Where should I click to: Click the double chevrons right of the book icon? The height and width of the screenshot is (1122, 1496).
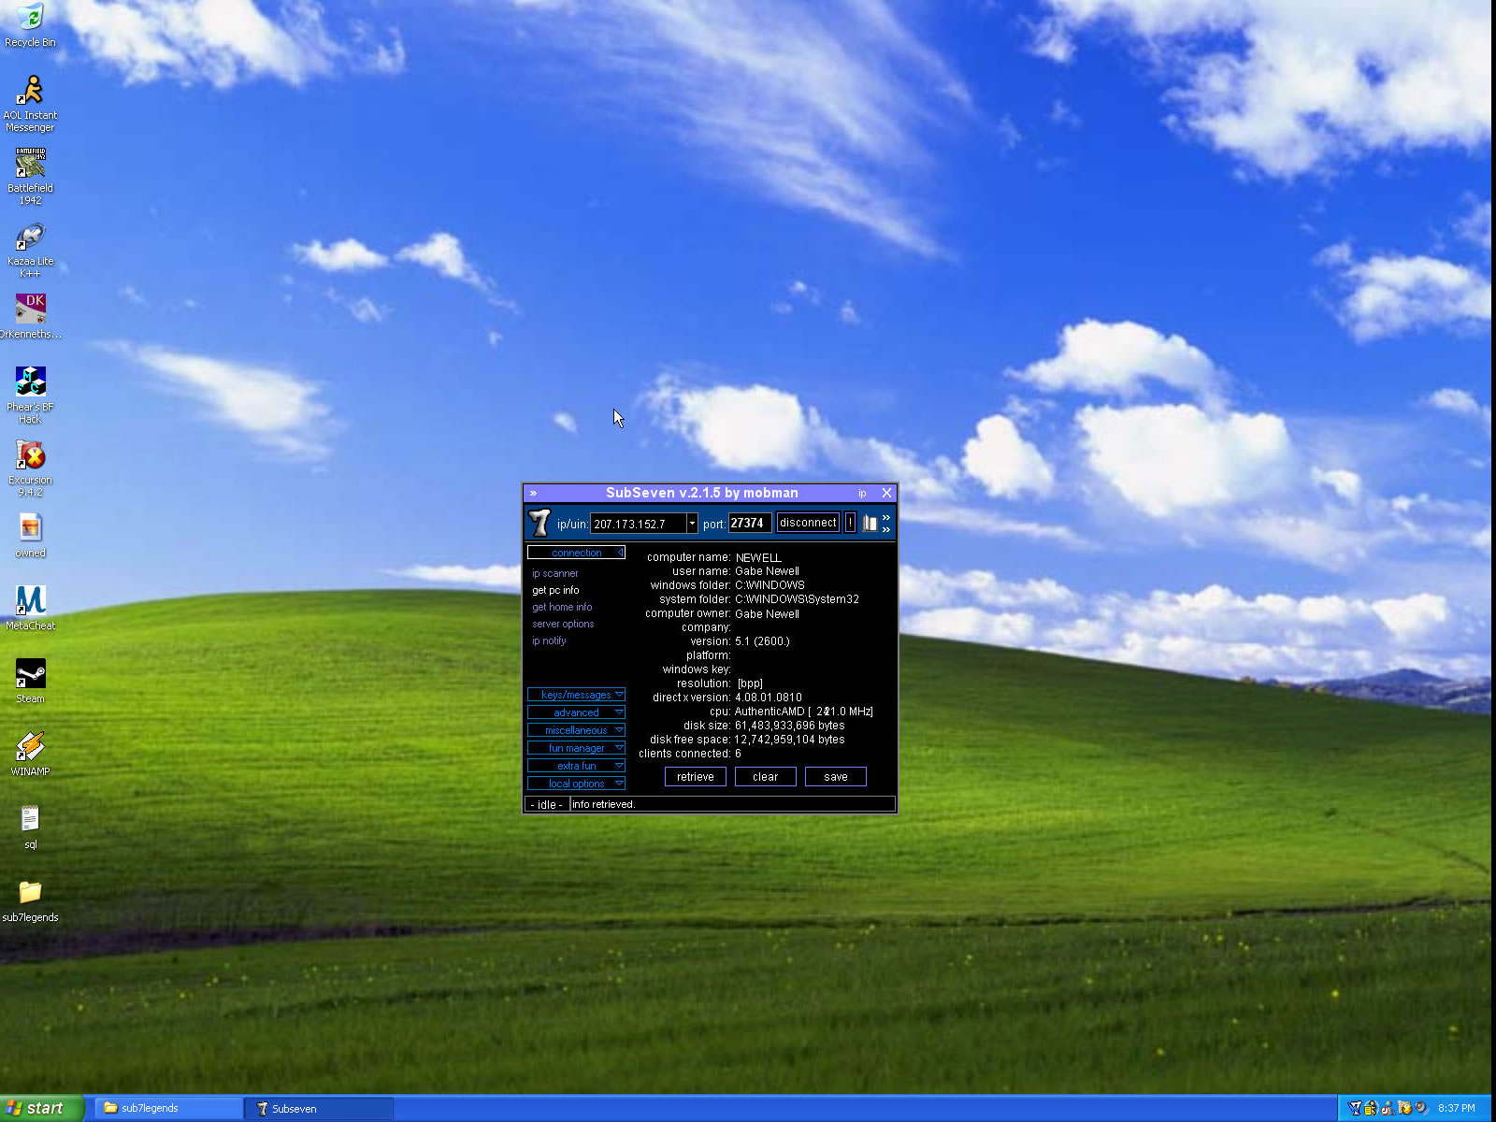[885, 524]
